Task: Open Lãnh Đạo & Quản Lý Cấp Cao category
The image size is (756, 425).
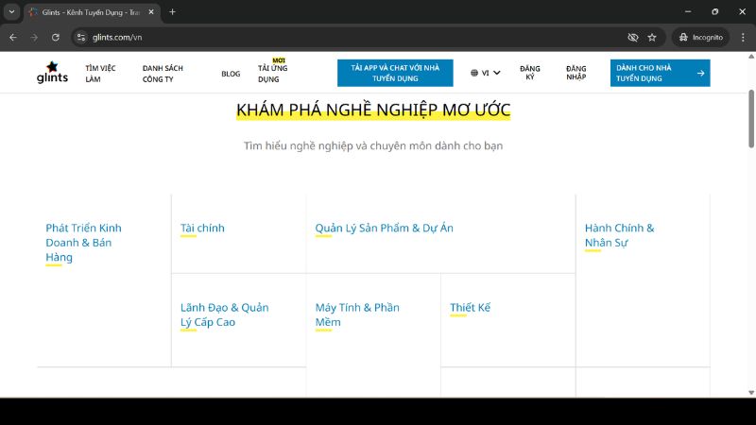Action: (x=224, y=314)
